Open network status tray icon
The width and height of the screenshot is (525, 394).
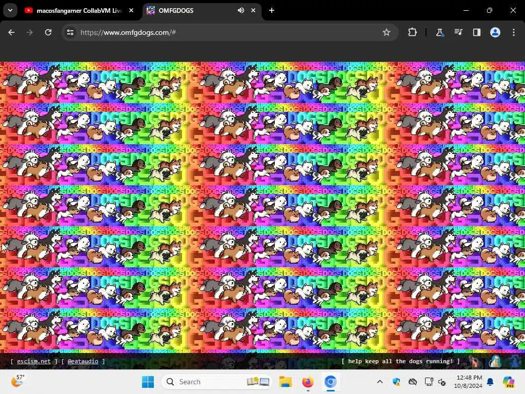click(429, 382)
